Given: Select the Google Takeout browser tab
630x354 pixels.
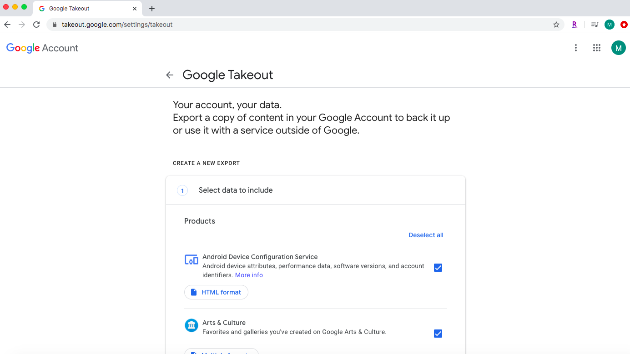Looking at the screenshot, I should 88,9.
